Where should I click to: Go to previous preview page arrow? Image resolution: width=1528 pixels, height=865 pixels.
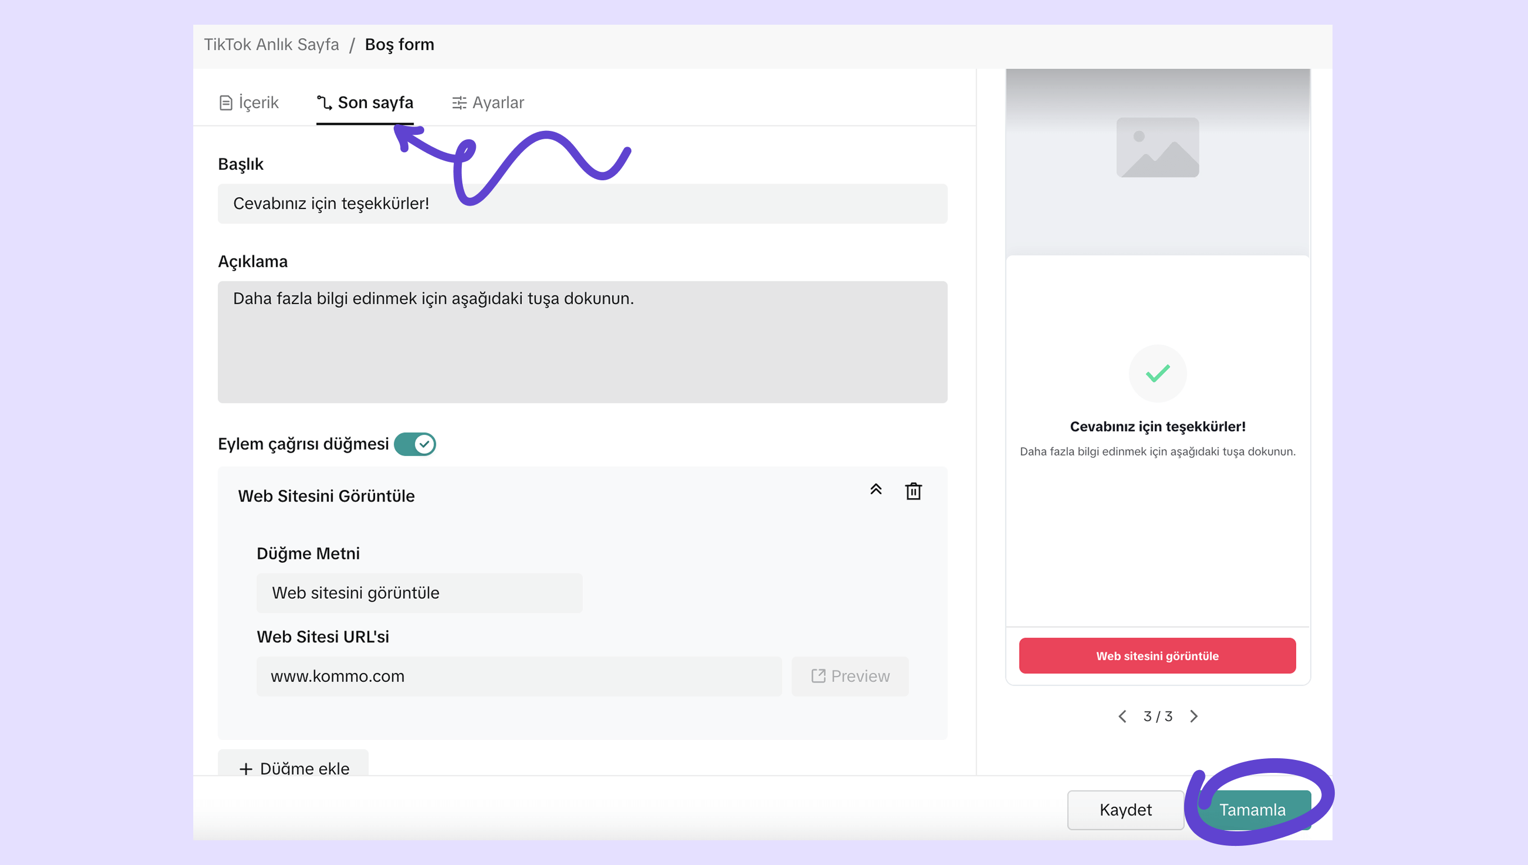[1122, 717]
